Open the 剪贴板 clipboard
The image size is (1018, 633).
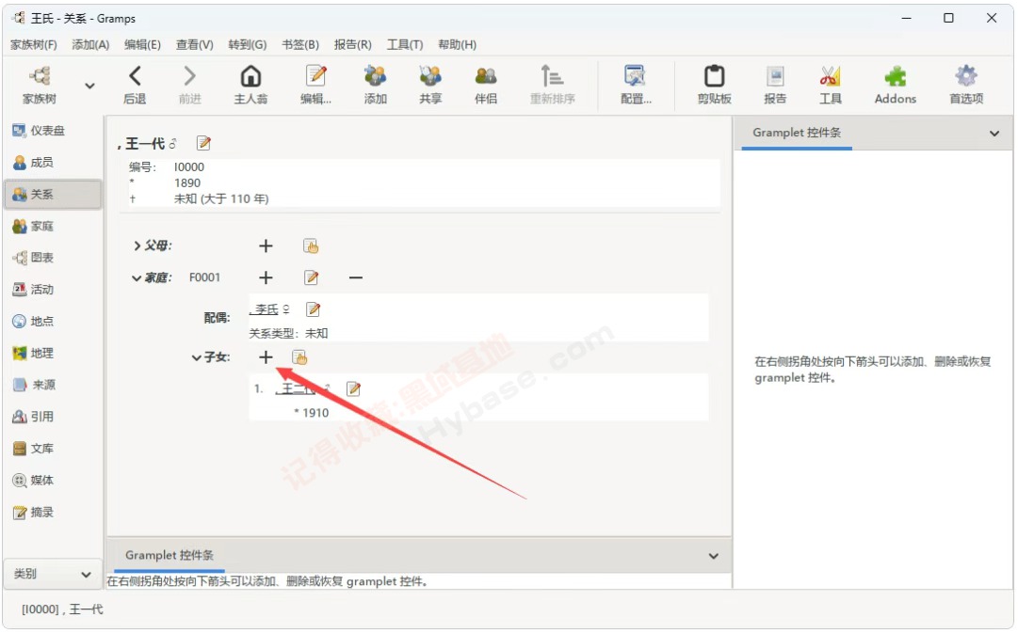pyautogui.click(x=714, y=85)
